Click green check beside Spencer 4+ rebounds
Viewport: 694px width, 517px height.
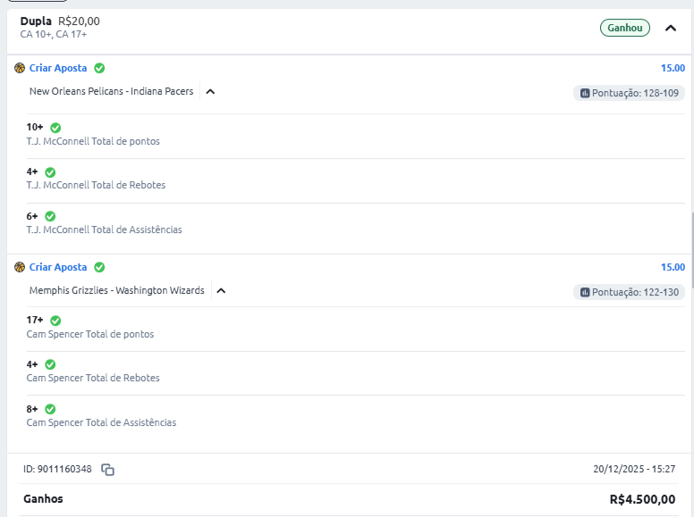pyautogui.click(x=50, y=364)
